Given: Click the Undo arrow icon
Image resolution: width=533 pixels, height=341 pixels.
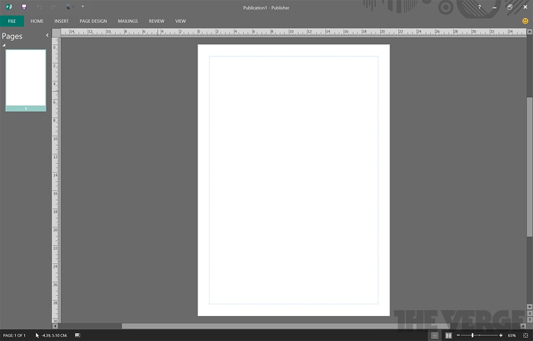Looking at the screenshot, I should 39,7.
